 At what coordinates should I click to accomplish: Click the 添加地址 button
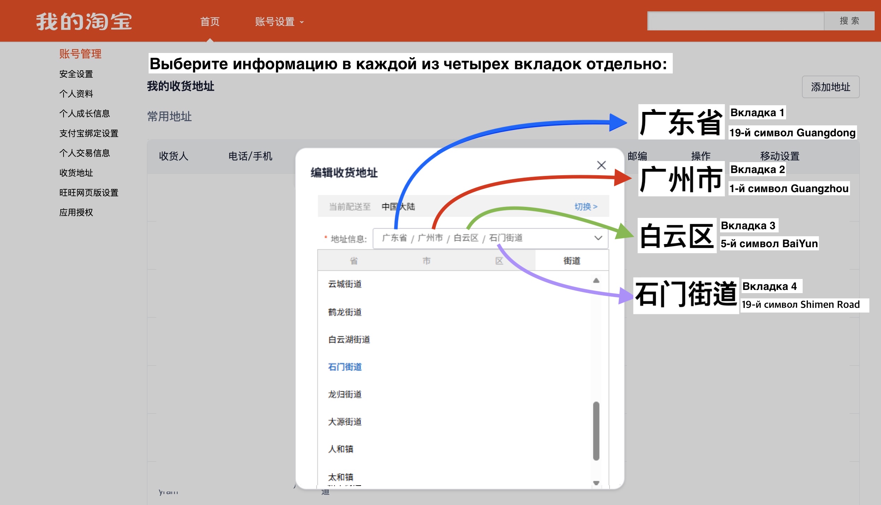(830, 87)
